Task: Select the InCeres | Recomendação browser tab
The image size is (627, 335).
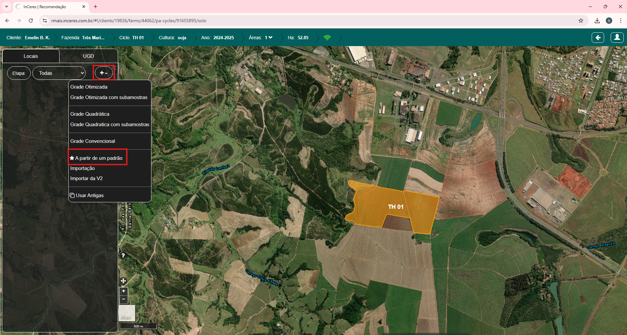Action: 51,7
